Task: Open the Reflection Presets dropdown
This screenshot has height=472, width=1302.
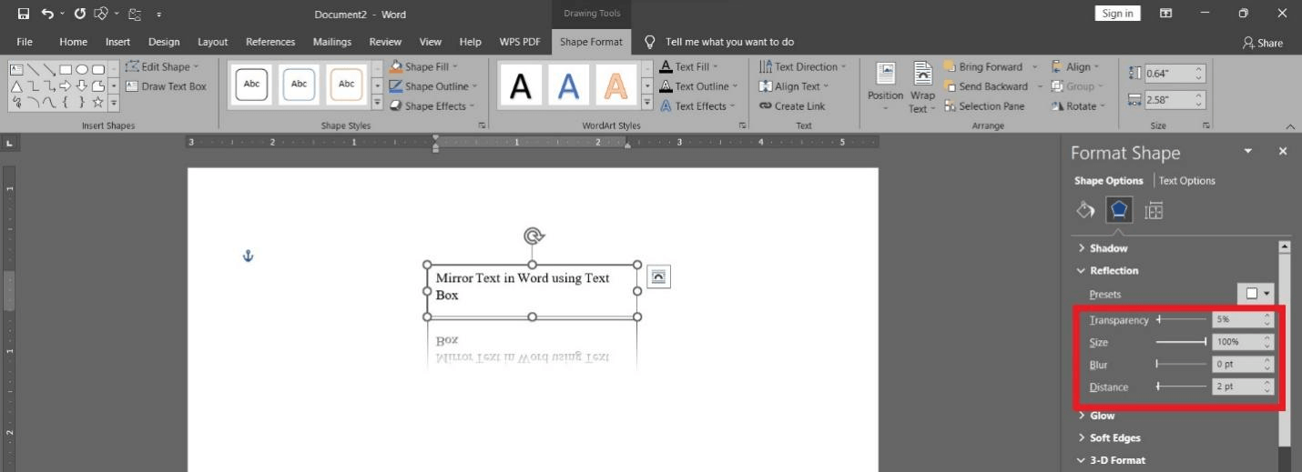Action: pos(1256,294)
